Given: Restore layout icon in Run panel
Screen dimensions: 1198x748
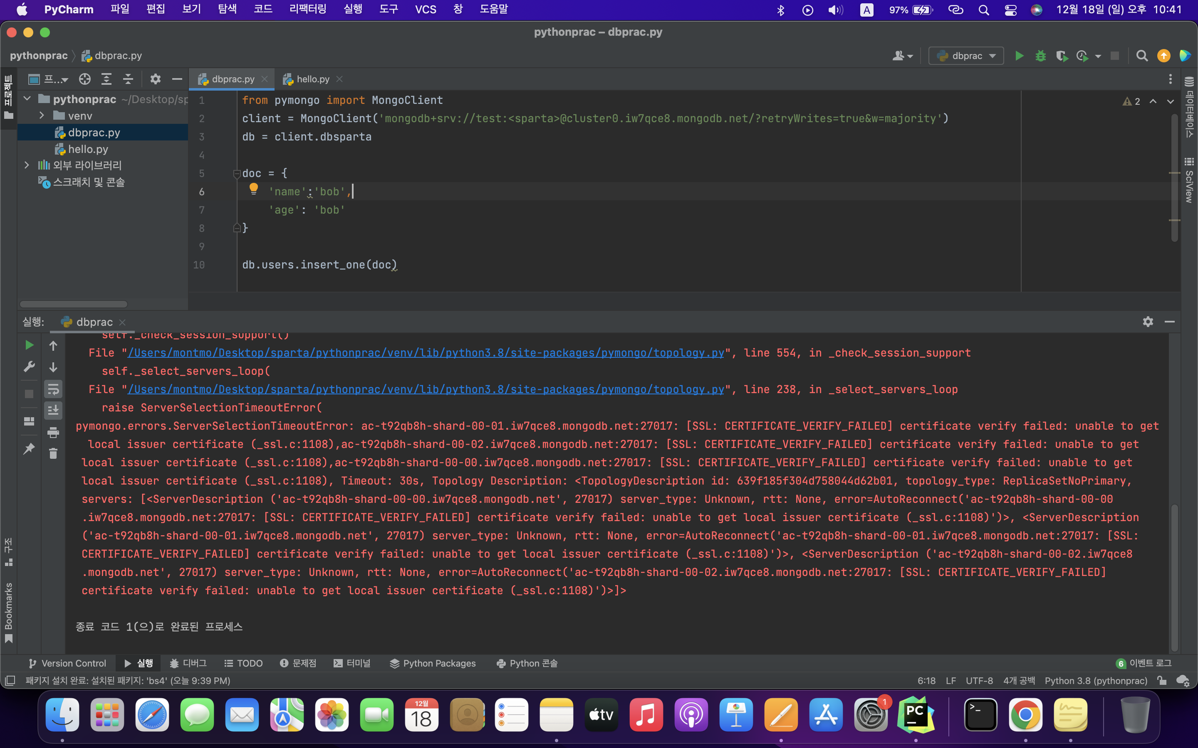Looking at the screenshot, I should pyautogui.click(x=29, y=421).
